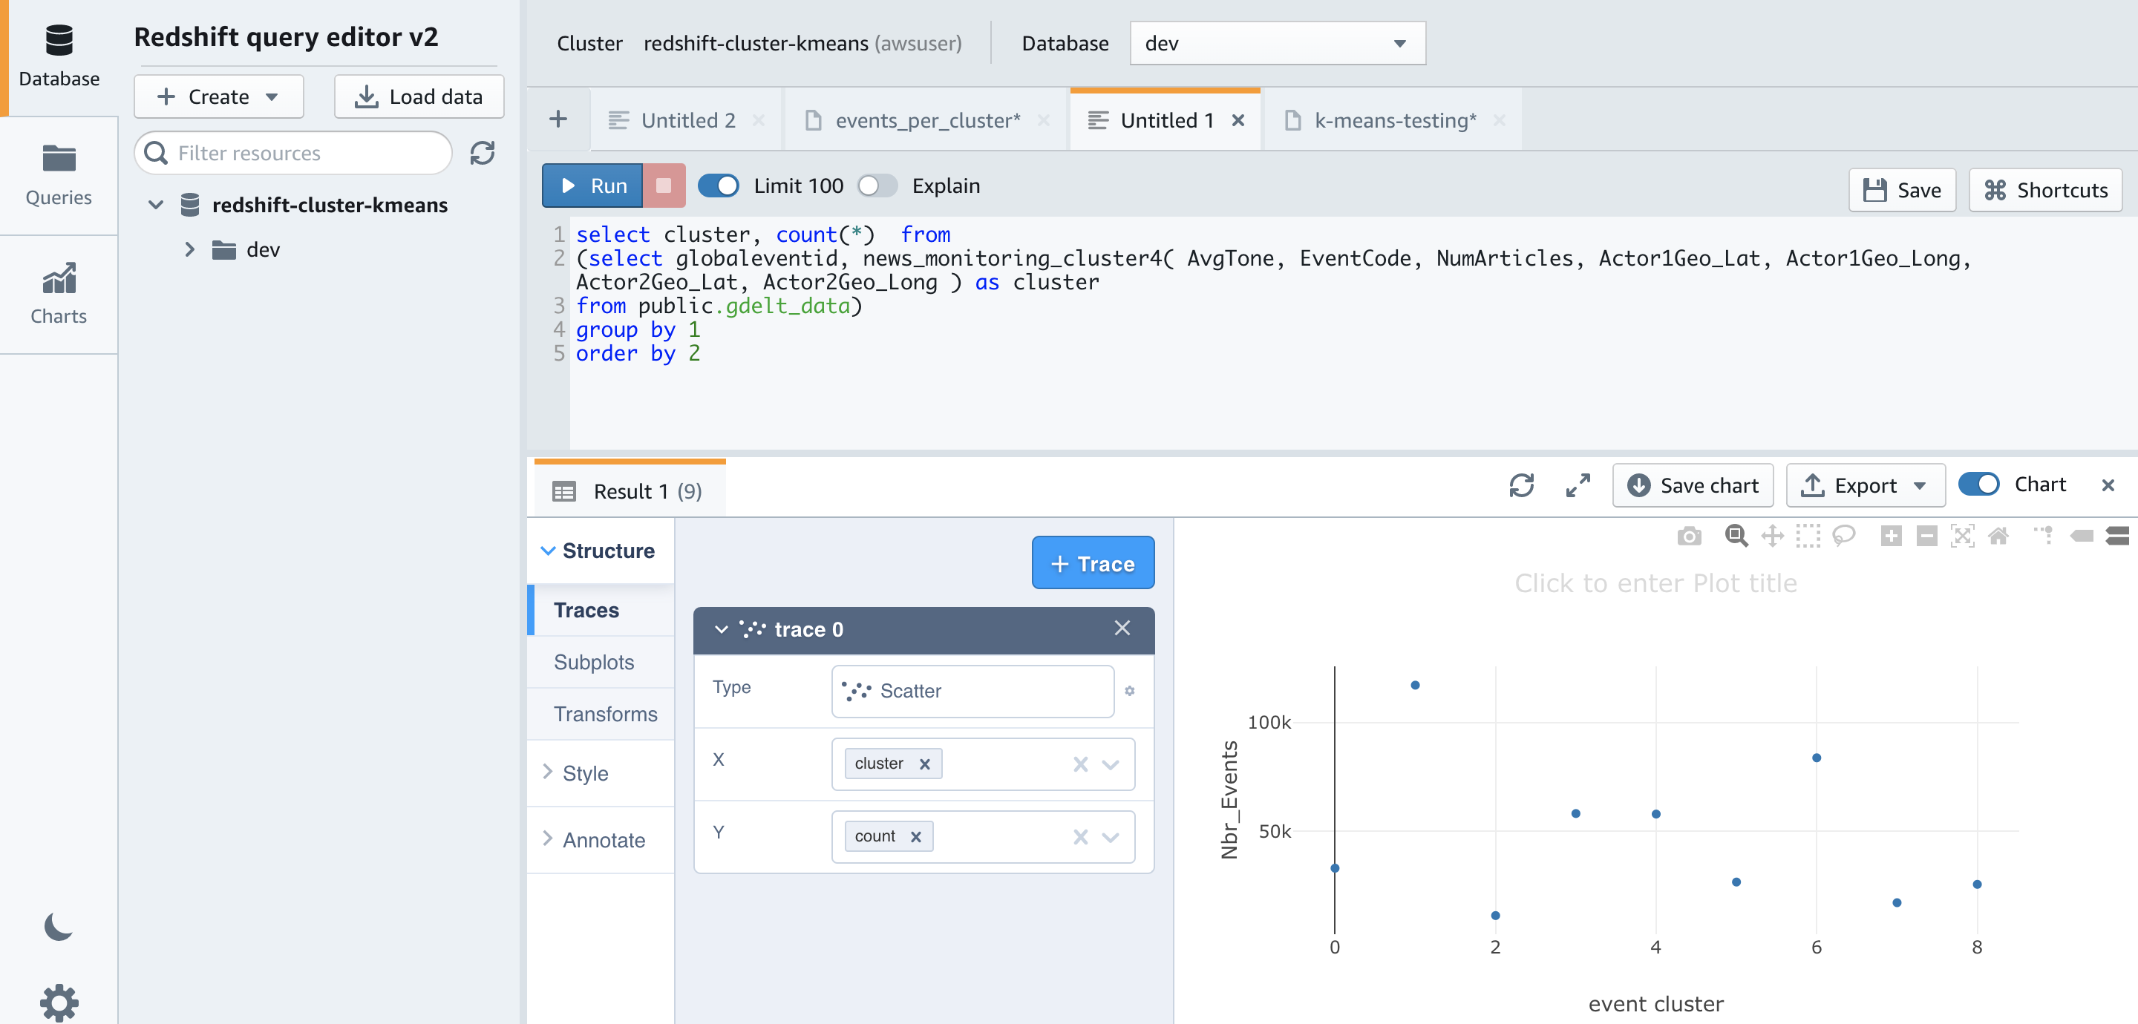Viewport: 2138px width, 1024px height.
Task: Select the lasso select tool icon
Action: click(x=1843, y=536)
